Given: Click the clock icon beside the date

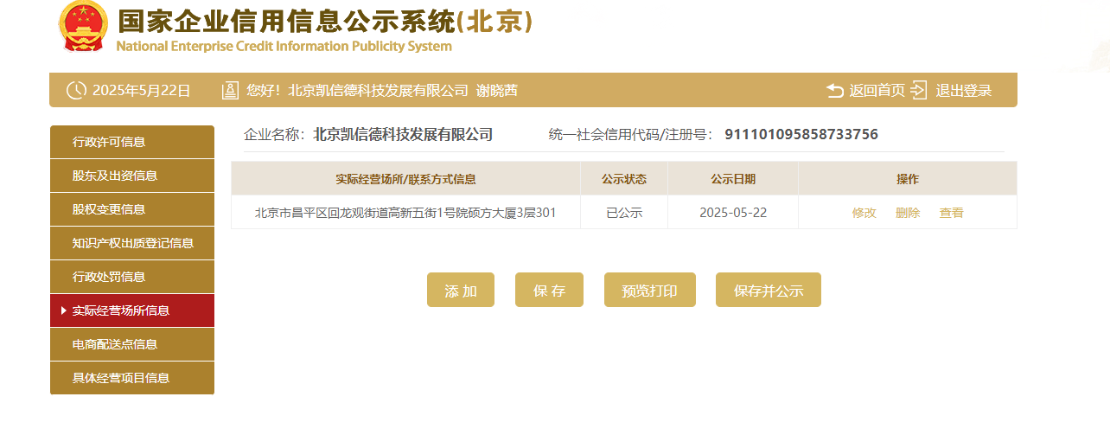Looking at the screenshot, I should 77,90.
